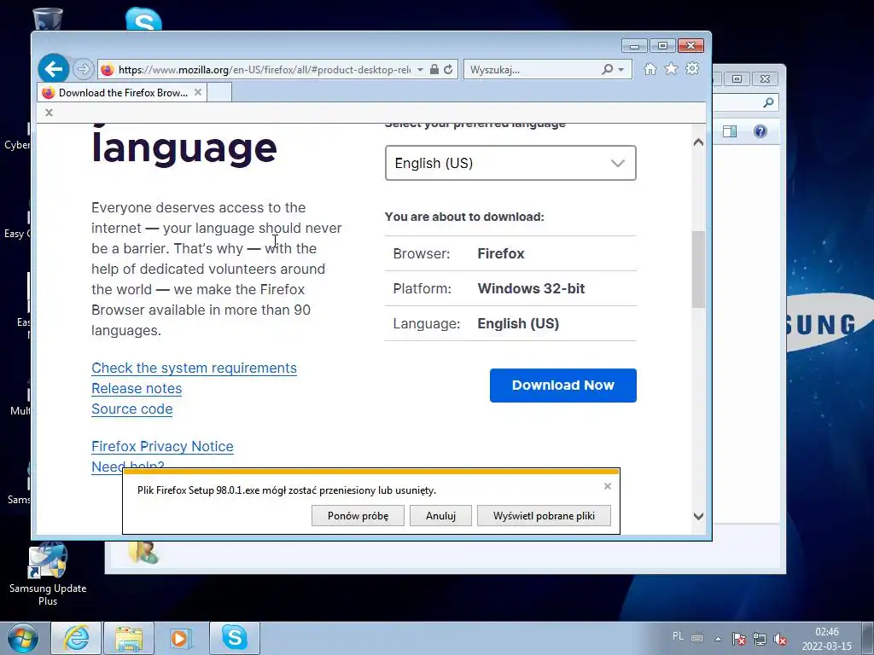This screenshot has width=874, height=655.
Task: Open Samsung Update Plus desktop shortcut
Action: point(48,575)
